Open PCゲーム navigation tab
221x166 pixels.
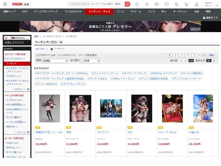point(136,12)
